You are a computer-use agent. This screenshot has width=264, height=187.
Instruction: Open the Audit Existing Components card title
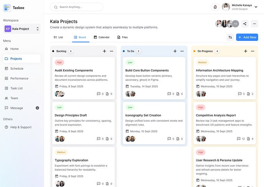tap(74, 70)
